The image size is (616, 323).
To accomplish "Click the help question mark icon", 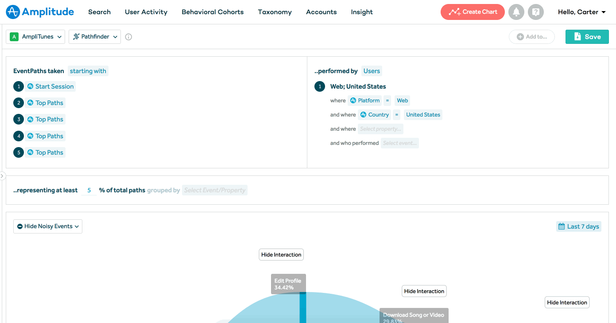I will (536, 12).
